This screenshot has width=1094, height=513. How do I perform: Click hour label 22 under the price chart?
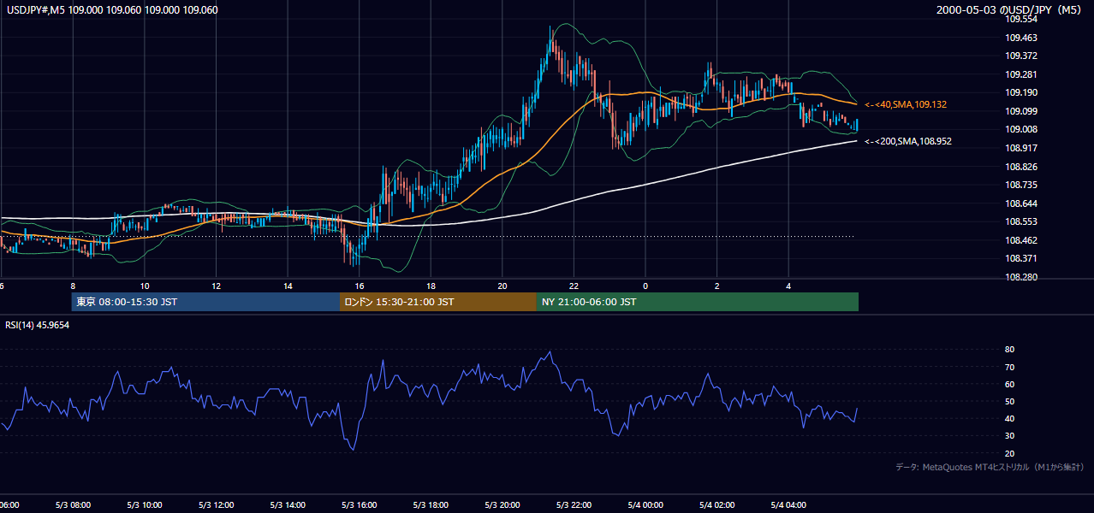(x=574, y=286)
